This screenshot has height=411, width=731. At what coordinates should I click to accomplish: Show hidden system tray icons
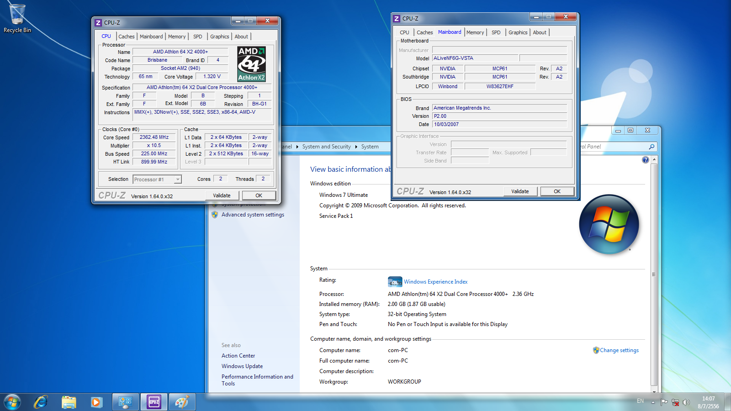point(653,402)
